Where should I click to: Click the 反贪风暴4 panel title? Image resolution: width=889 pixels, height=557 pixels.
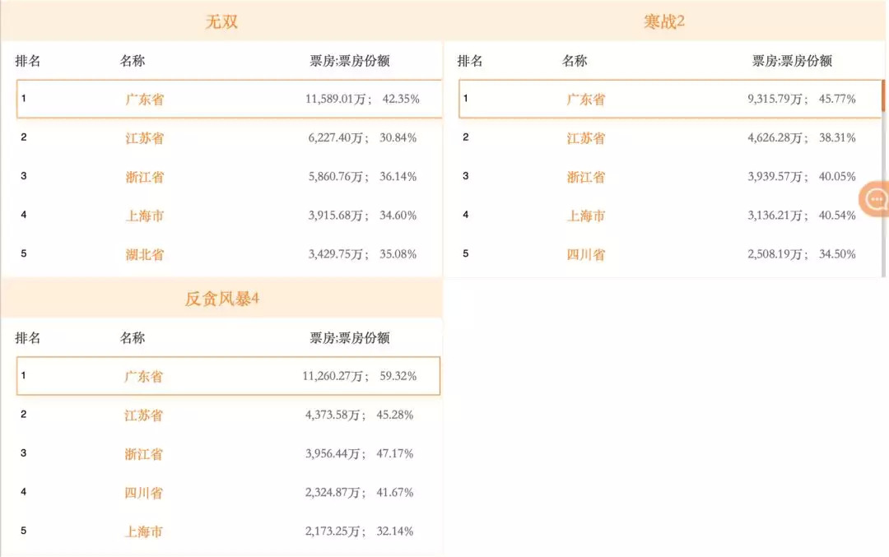221,299
